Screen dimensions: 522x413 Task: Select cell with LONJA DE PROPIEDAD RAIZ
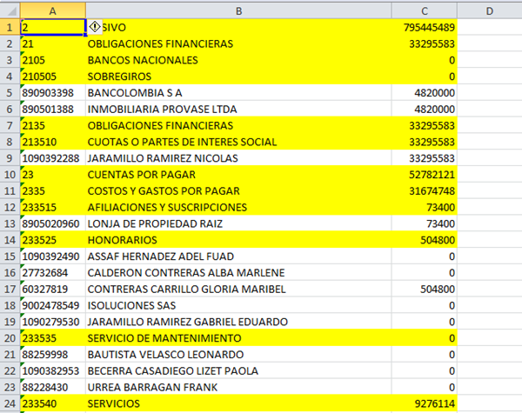tap(238, 223)
